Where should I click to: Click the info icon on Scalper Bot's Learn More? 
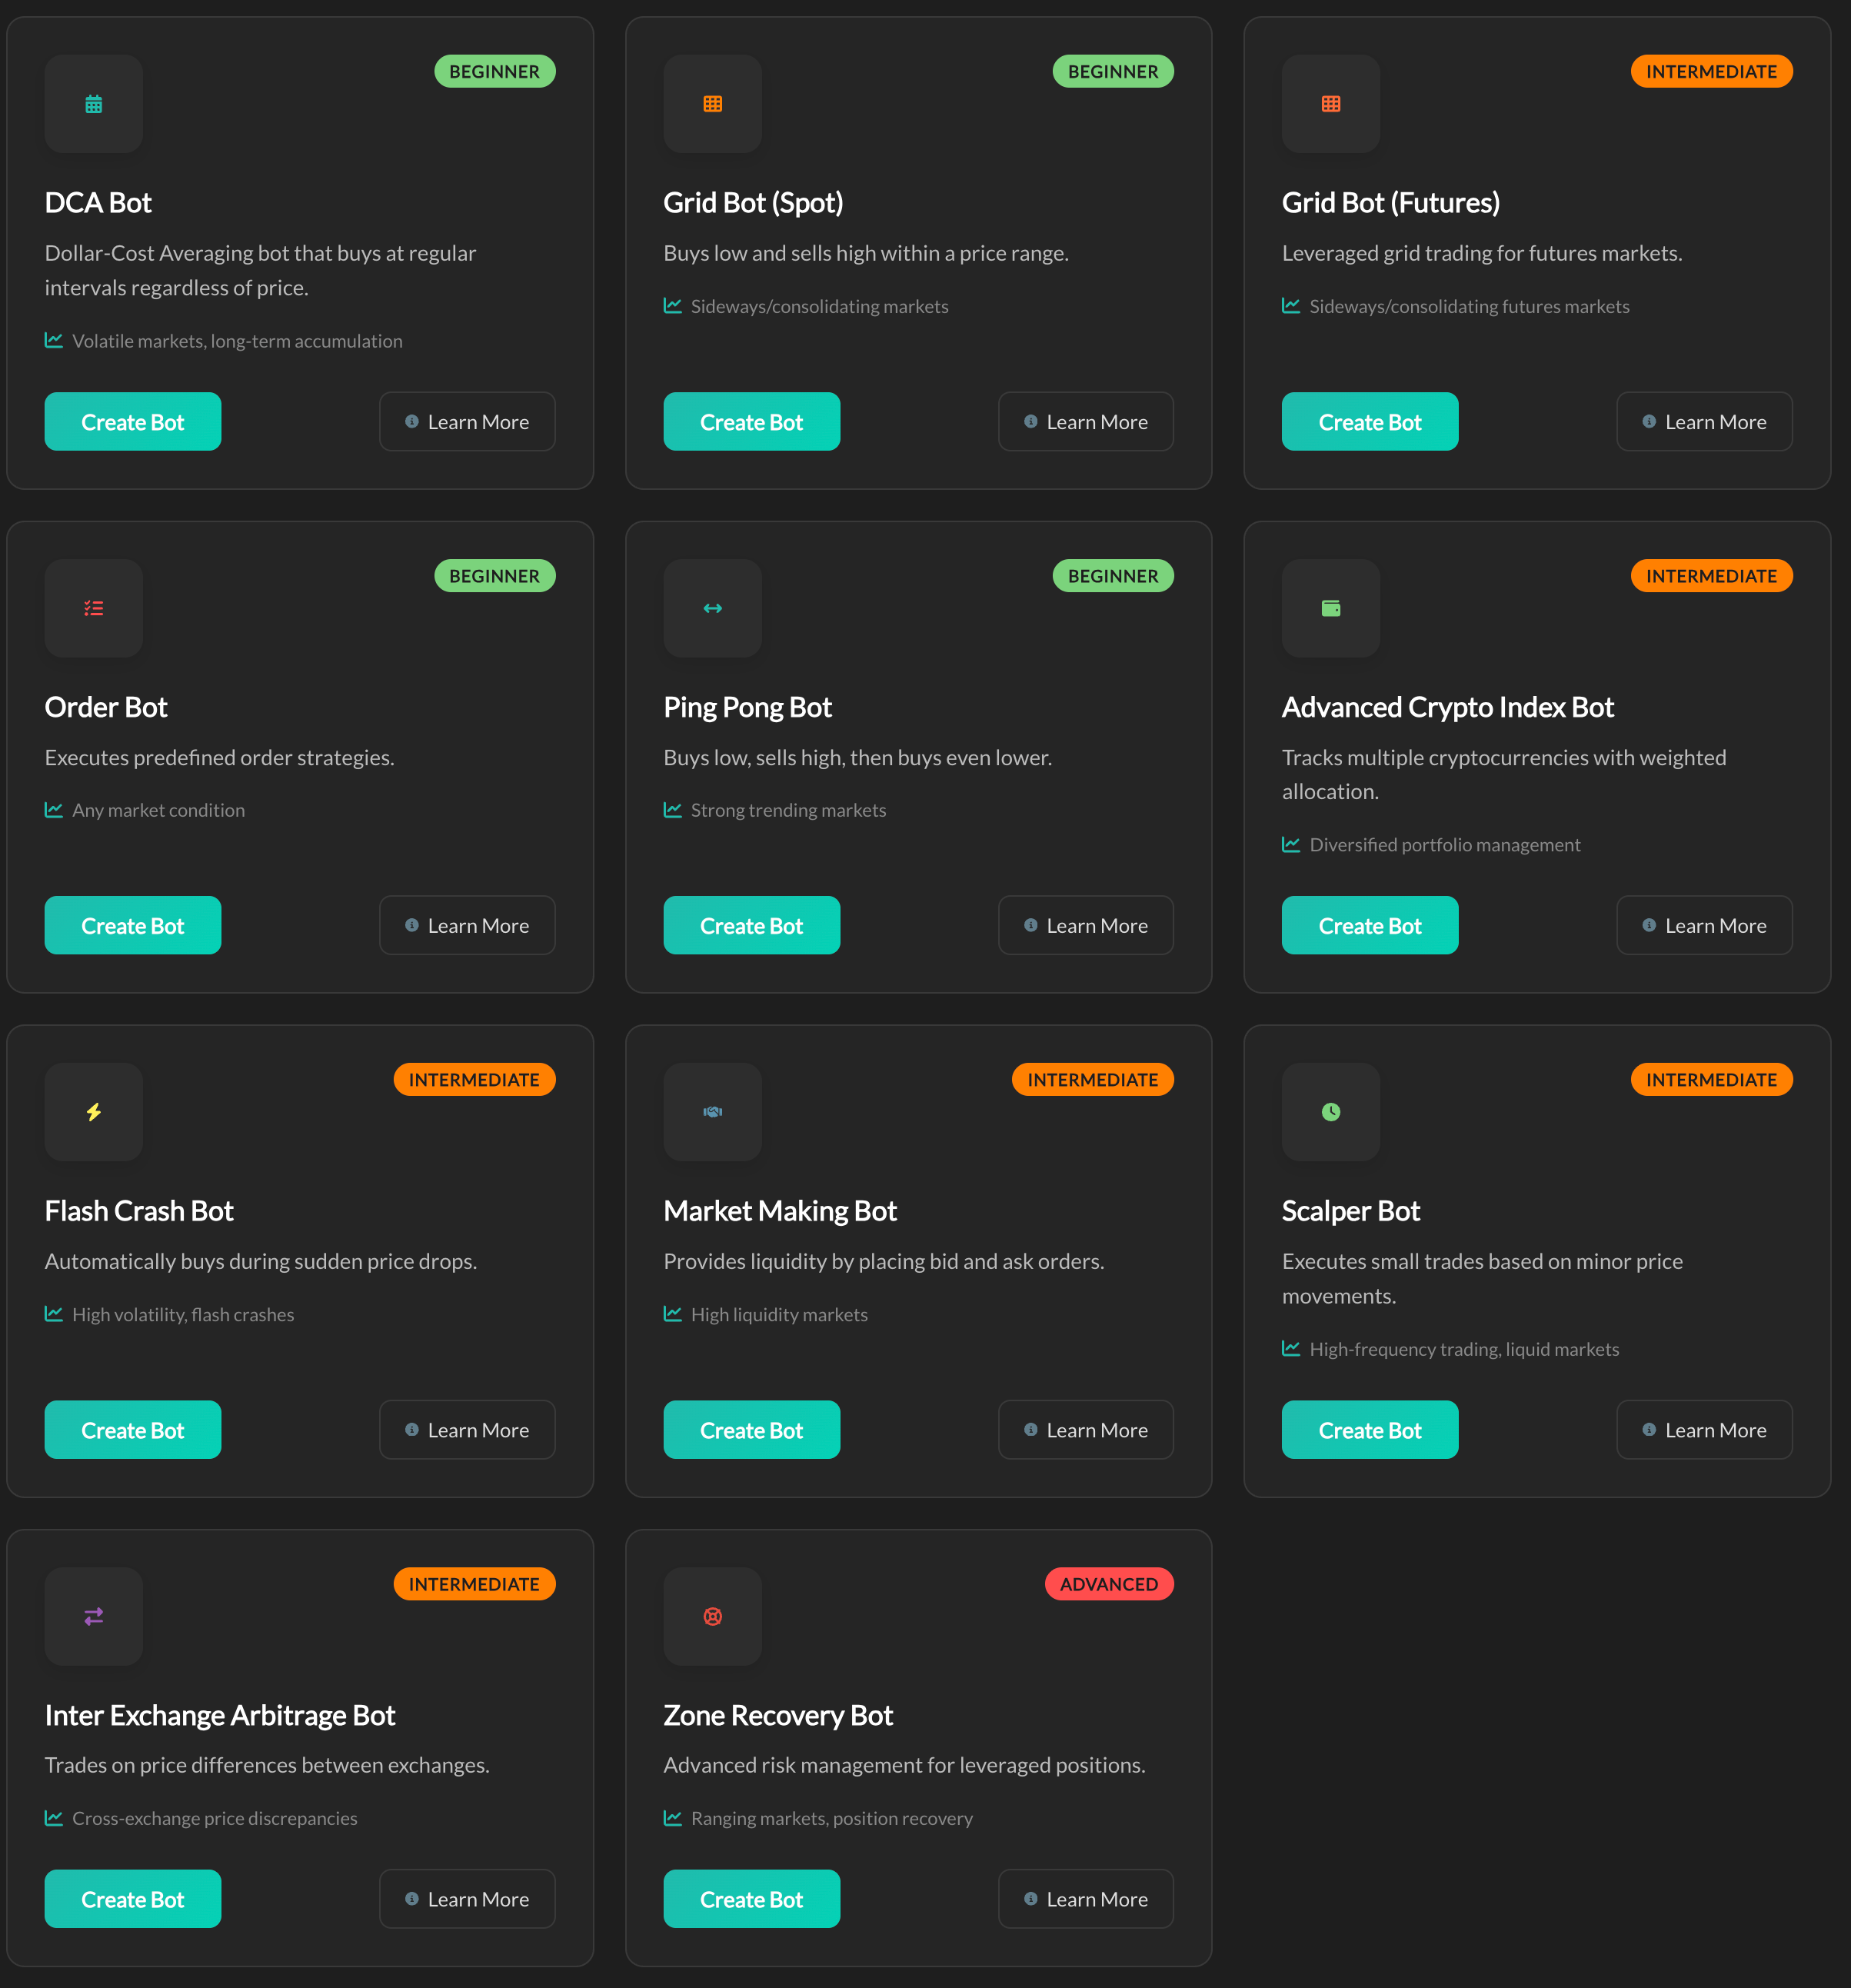[x=1649, y=1430]
